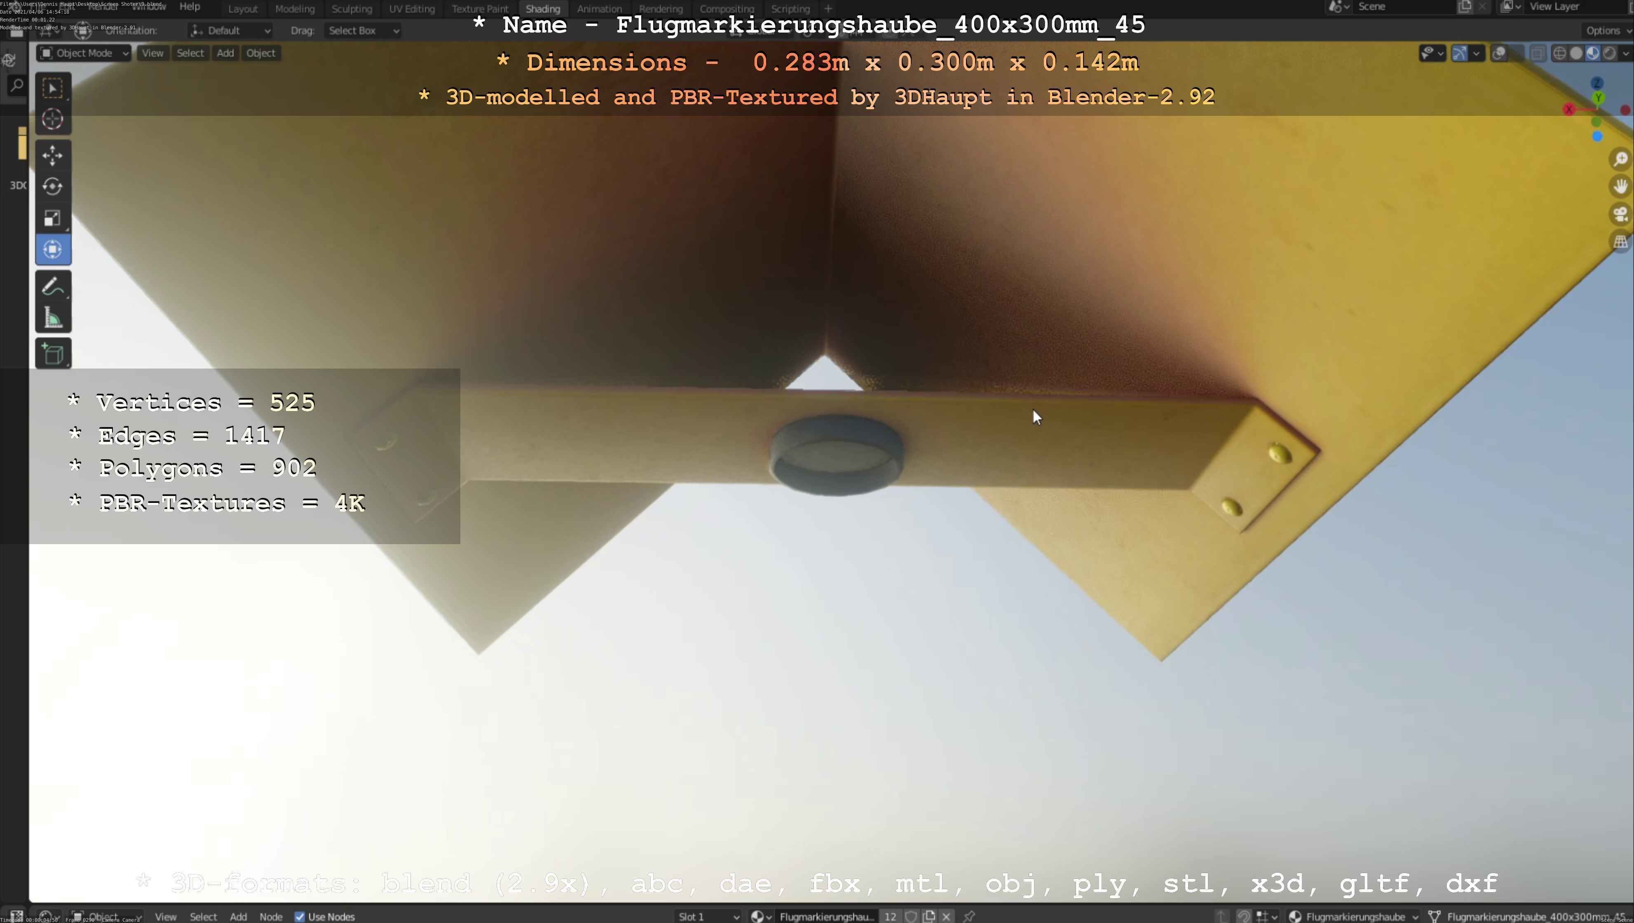
Task: Click the viewport zoom magnifier icon
Action: 1621,159
